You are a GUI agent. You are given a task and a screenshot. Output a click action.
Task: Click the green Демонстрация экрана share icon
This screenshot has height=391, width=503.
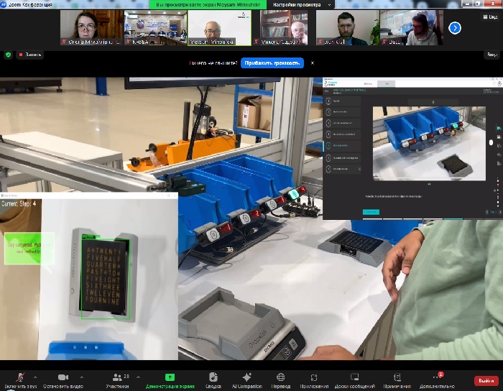[x=170, y=377]
